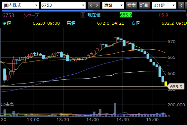Image resolution: width=187 pixels, height=125 pixels.
Task: Click the next stock arrow beside the code field
Action: click(x=97, y=6)
